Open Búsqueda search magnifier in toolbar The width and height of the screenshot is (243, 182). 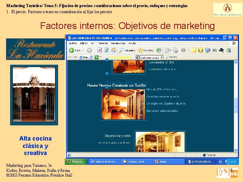pos(127,50)
